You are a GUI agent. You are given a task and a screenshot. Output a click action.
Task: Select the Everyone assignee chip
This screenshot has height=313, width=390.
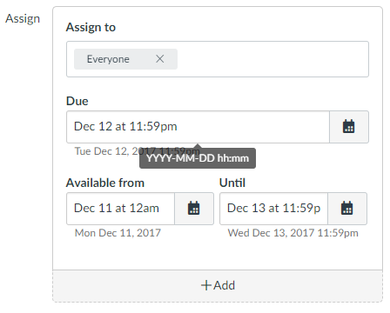pyautogui.click(x=108, y=59)
